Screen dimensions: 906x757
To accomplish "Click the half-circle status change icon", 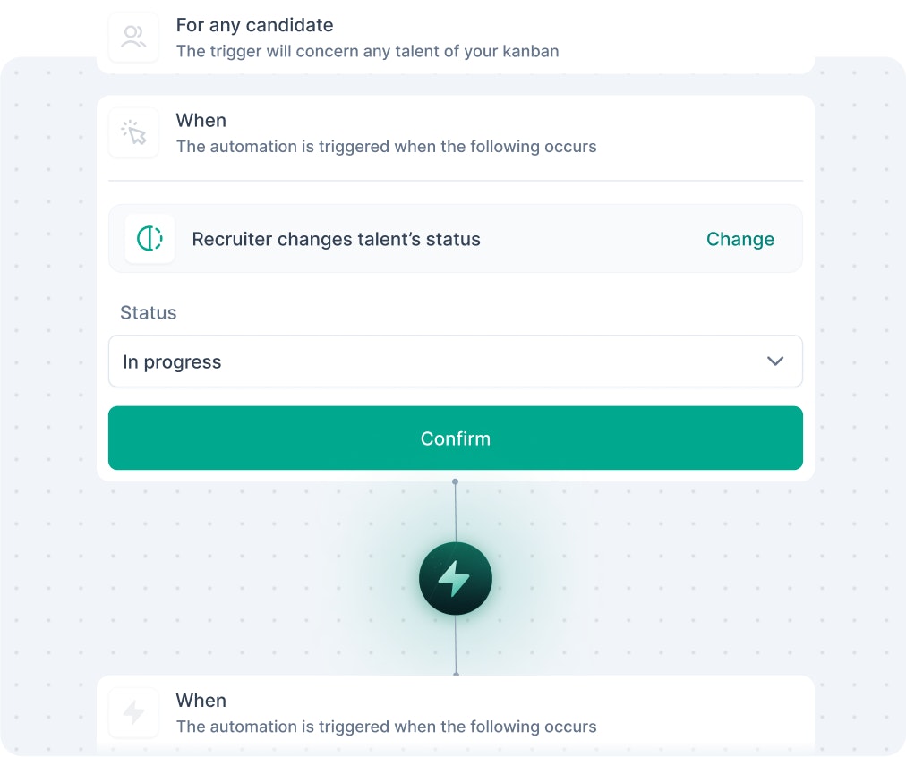I will (x=150, y=239).
